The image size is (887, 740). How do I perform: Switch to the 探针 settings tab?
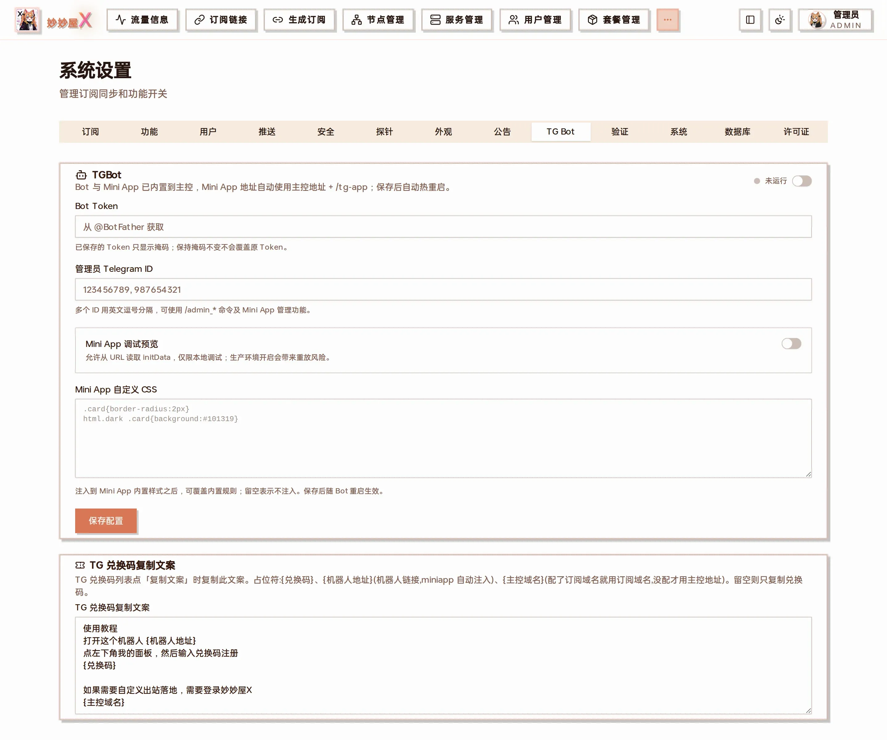[384, 132]
